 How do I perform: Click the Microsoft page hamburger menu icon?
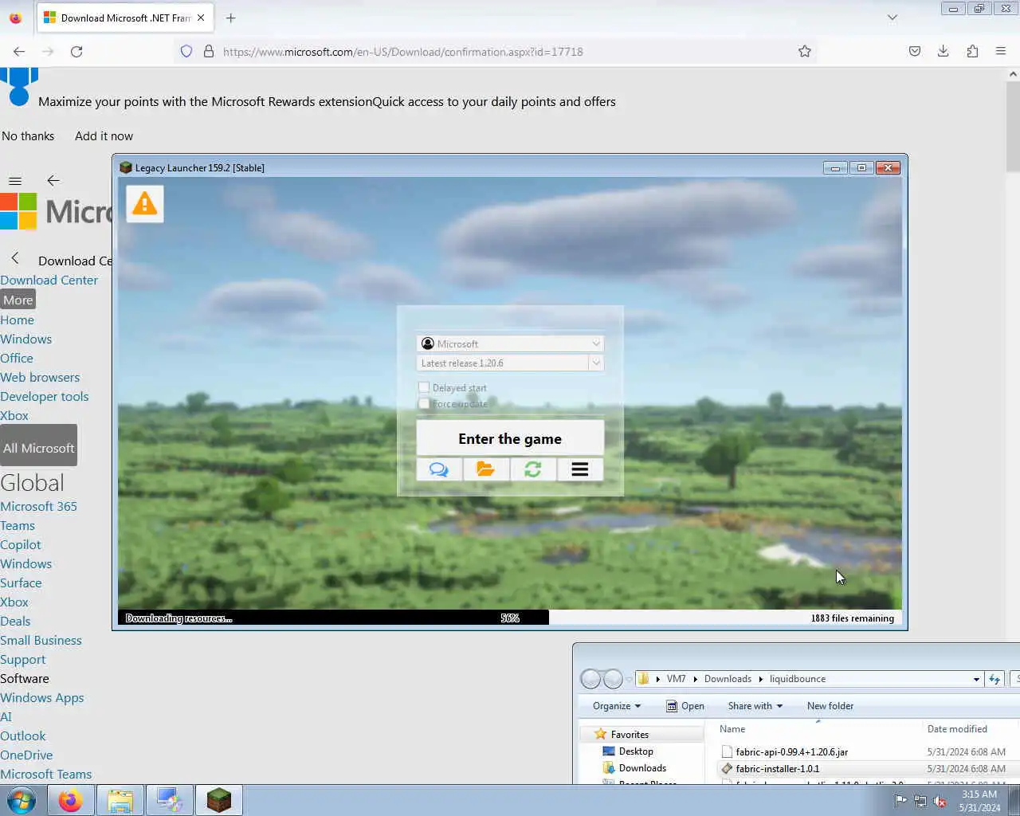tap(15, 181)
